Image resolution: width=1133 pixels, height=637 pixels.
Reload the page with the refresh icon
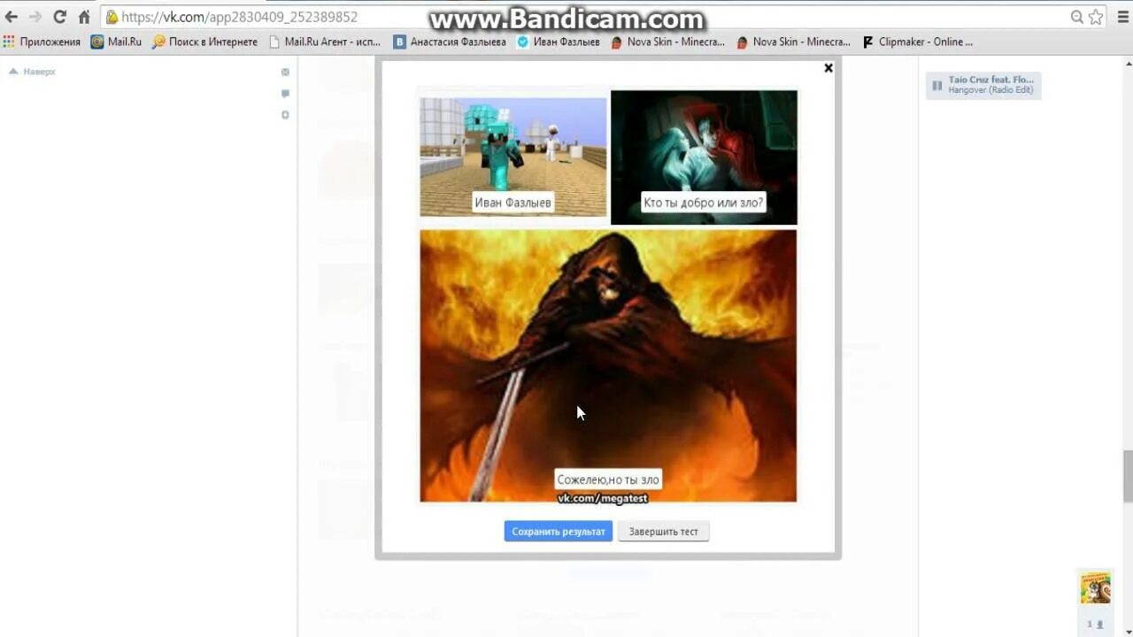tap(60, 17)
